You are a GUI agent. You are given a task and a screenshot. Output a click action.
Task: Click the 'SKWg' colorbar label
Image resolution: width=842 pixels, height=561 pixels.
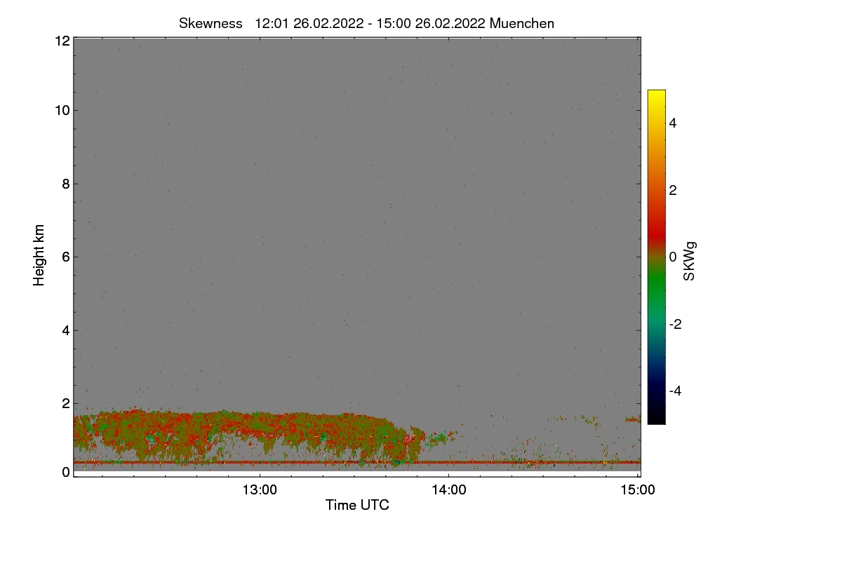pyautogui.click(x=690, y=261)
